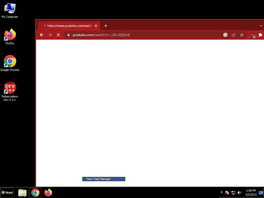Switch to Chrome in taskbar
Viewport: 264px width, 198px height.
[35, 193]
